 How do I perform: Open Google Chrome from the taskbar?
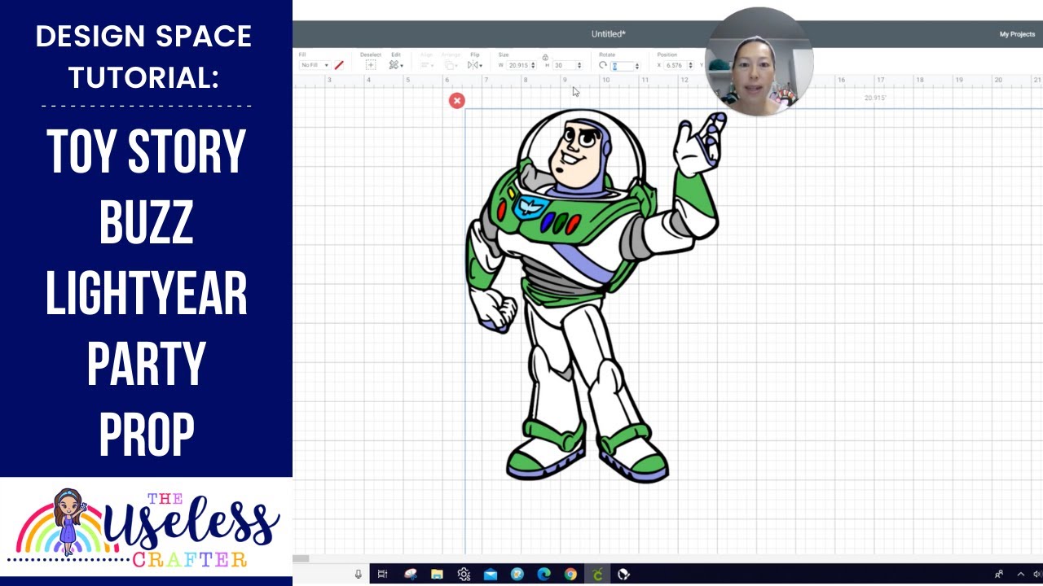570,574
